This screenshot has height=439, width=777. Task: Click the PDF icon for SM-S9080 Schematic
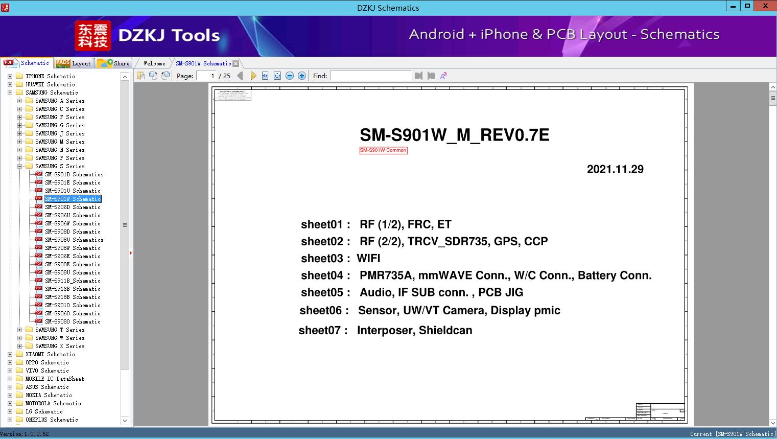[x=38, y=321]
